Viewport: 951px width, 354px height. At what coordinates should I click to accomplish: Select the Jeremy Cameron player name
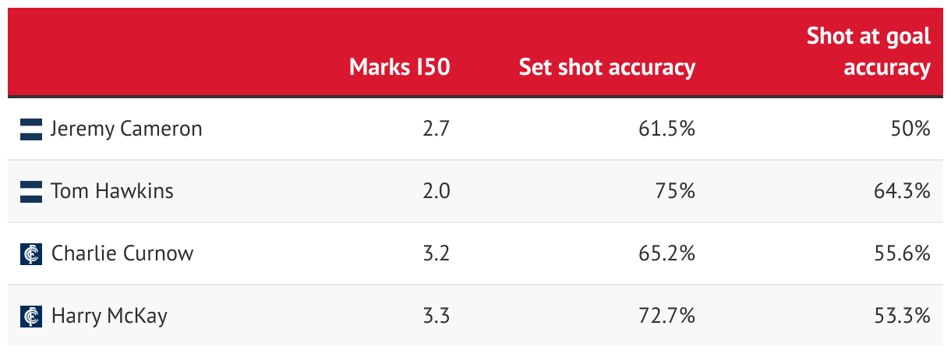[126, 129]
